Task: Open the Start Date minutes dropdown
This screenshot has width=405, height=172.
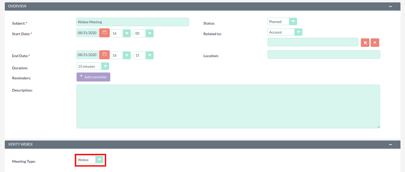Action: pos(144,33)
